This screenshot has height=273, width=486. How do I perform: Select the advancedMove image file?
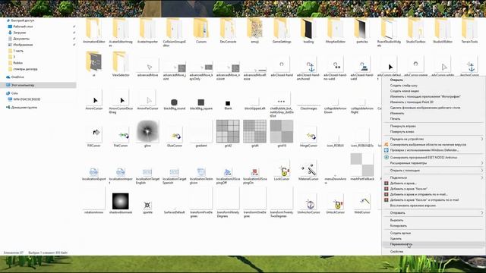pyautogui.click(x=147, y=67)
